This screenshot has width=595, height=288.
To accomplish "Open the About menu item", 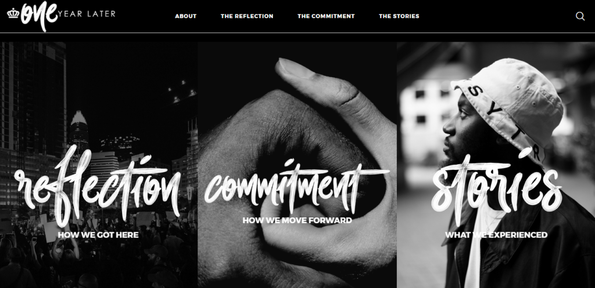I will coord(185,16).
